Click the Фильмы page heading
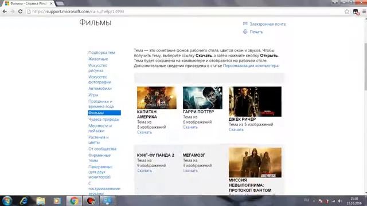Screen dimensions: 367x206 click(x=95, y=22)
